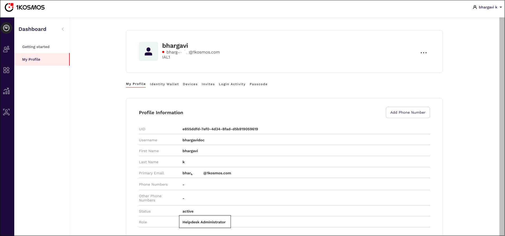Click the Add Phone Number button
This screenshot has height=236, width=505.
(x=408, y=113)
